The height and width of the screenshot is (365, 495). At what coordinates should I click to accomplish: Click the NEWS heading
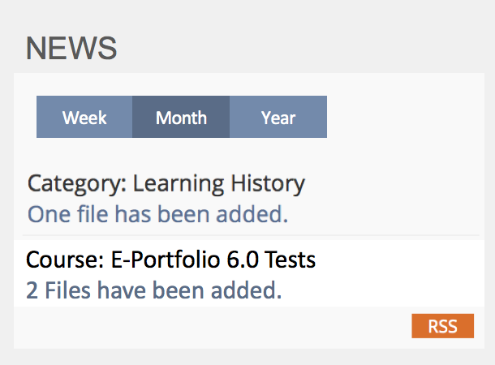coord(71,49)
